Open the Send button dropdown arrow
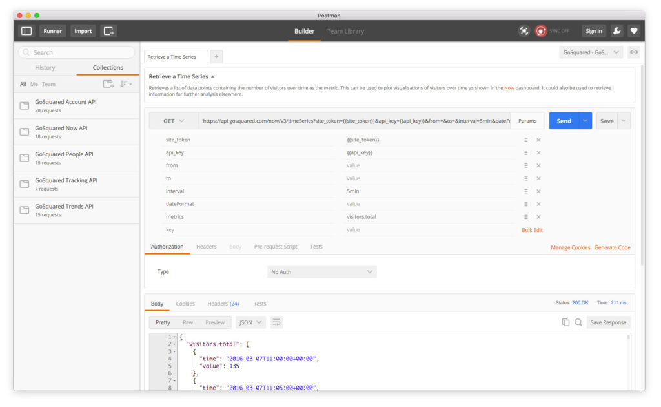The height and width of the screenshot is (407, 661). [585, 121]
